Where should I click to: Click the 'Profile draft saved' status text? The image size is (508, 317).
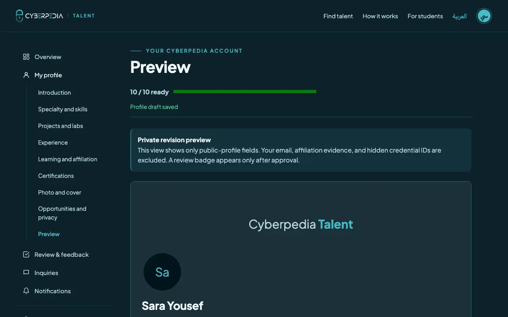point(154,107)
